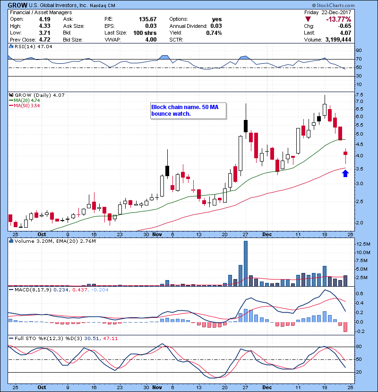
Task: Click the RSI(14) 47.04 panel label
Action: [33, 46]
